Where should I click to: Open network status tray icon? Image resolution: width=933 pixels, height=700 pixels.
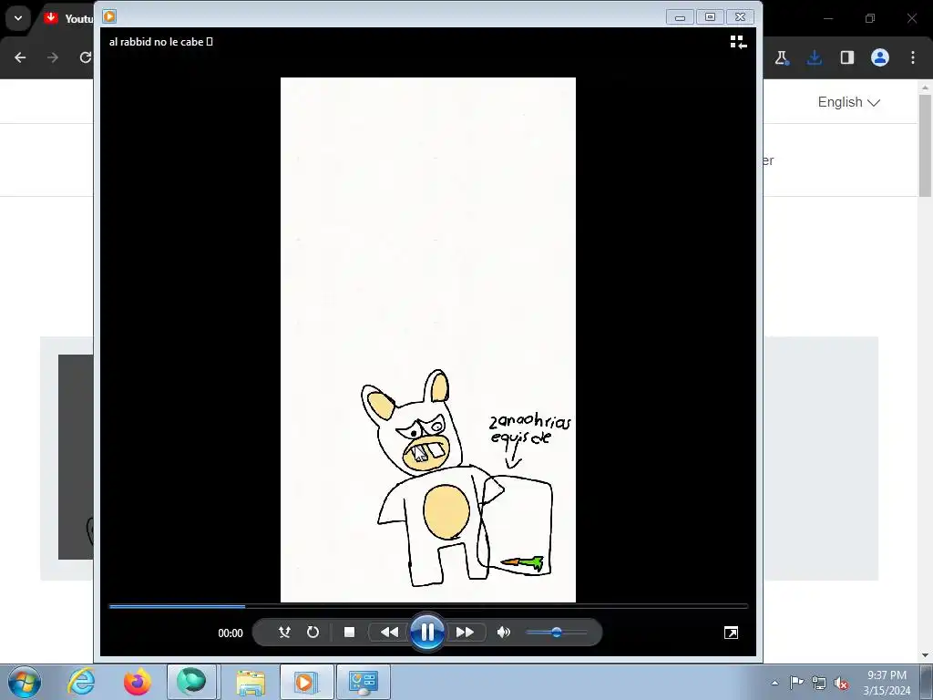[819, 683]
